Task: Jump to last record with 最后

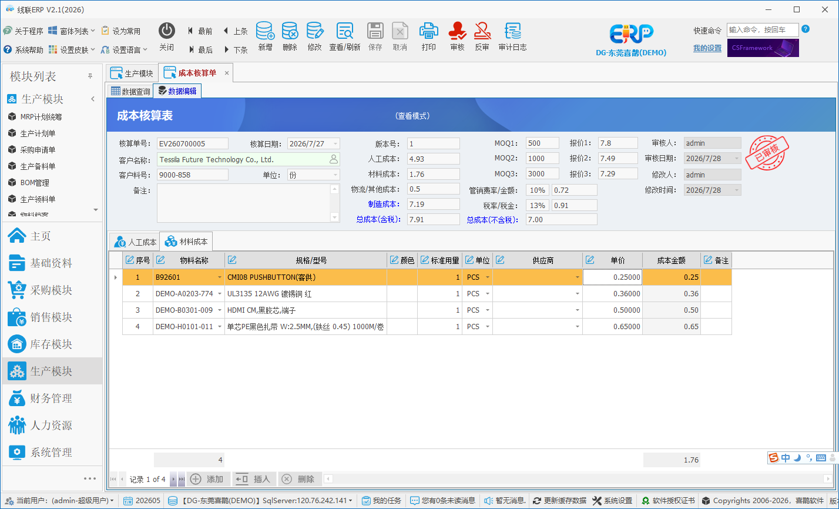Action: point(200,50)
